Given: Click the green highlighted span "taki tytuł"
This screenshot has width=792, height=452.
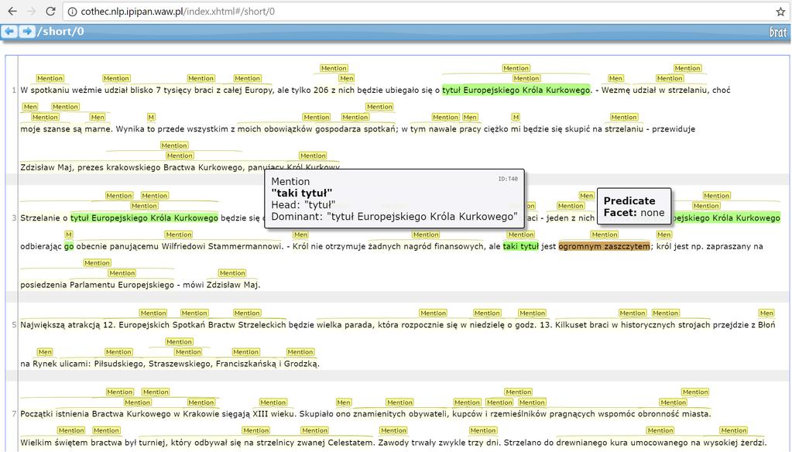Looking at the screenshot, I should pos(521,246).
